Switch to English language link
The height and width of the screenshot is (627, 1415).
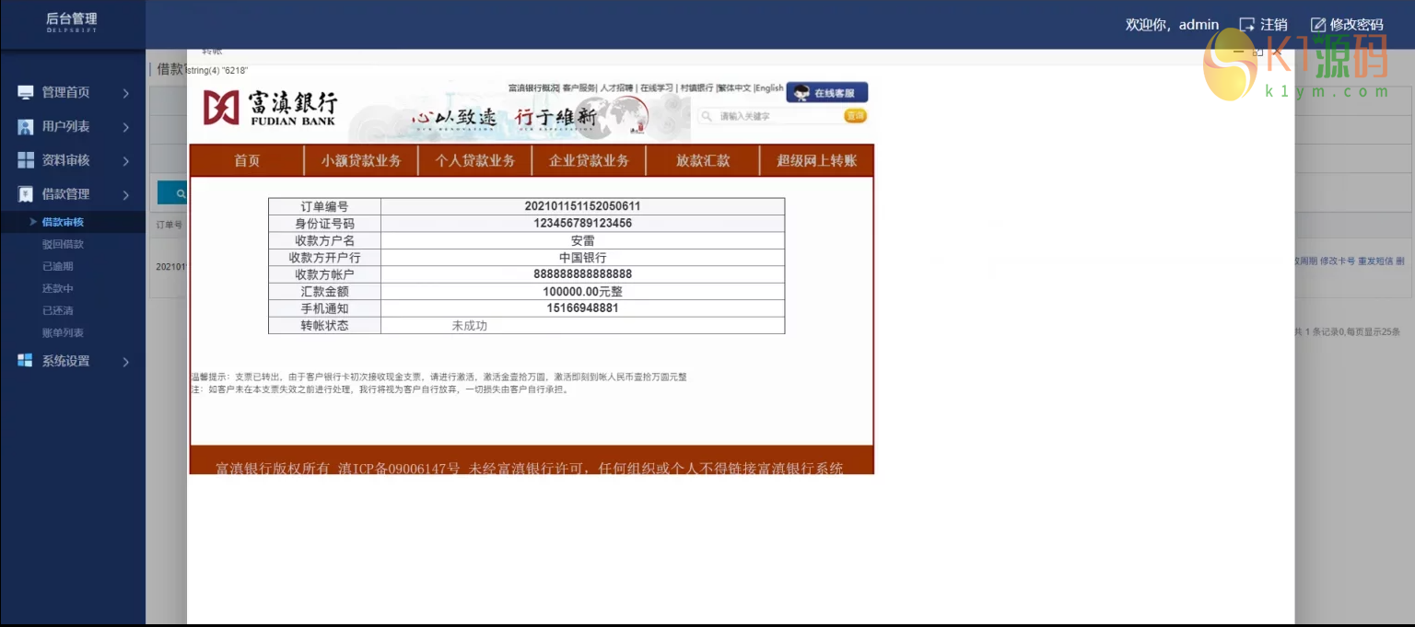769,88
